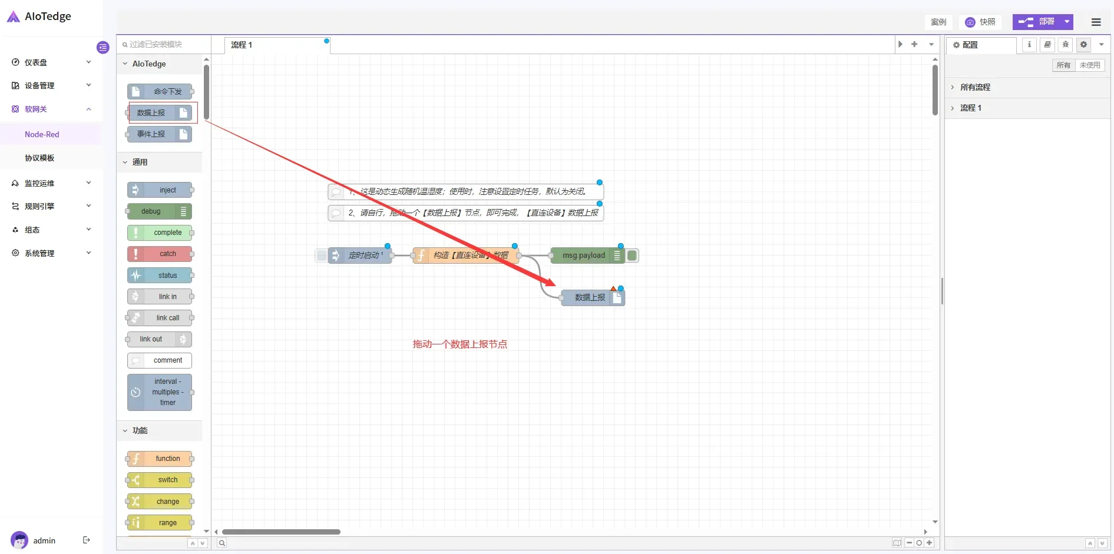The width and height of the screenshot is (1114, 554).
Task: Click the canvas horizontal scrollbar thumb
Action: (x=281, y=532)
